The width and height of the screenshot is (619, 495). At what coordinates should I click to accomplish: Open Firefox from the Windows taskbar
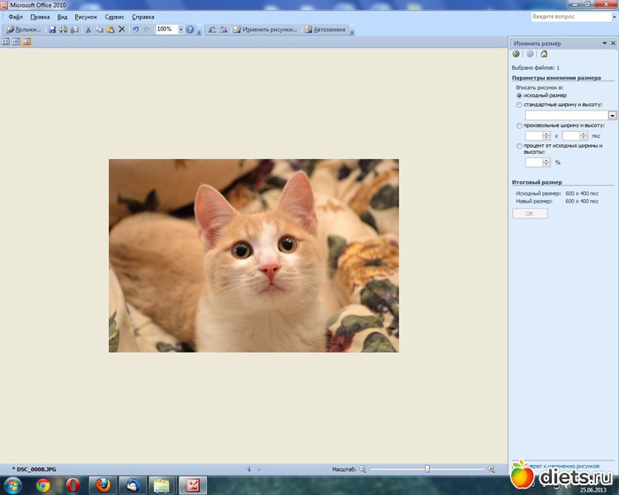pos(102,484)
